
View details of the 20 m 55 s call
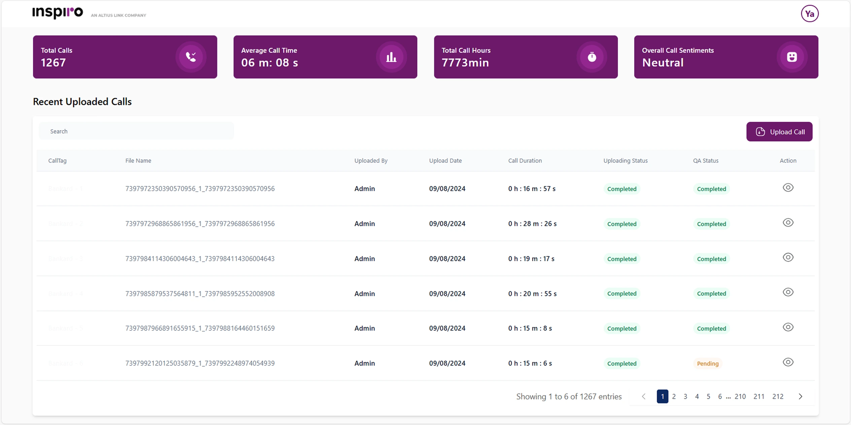click(788, 292)
